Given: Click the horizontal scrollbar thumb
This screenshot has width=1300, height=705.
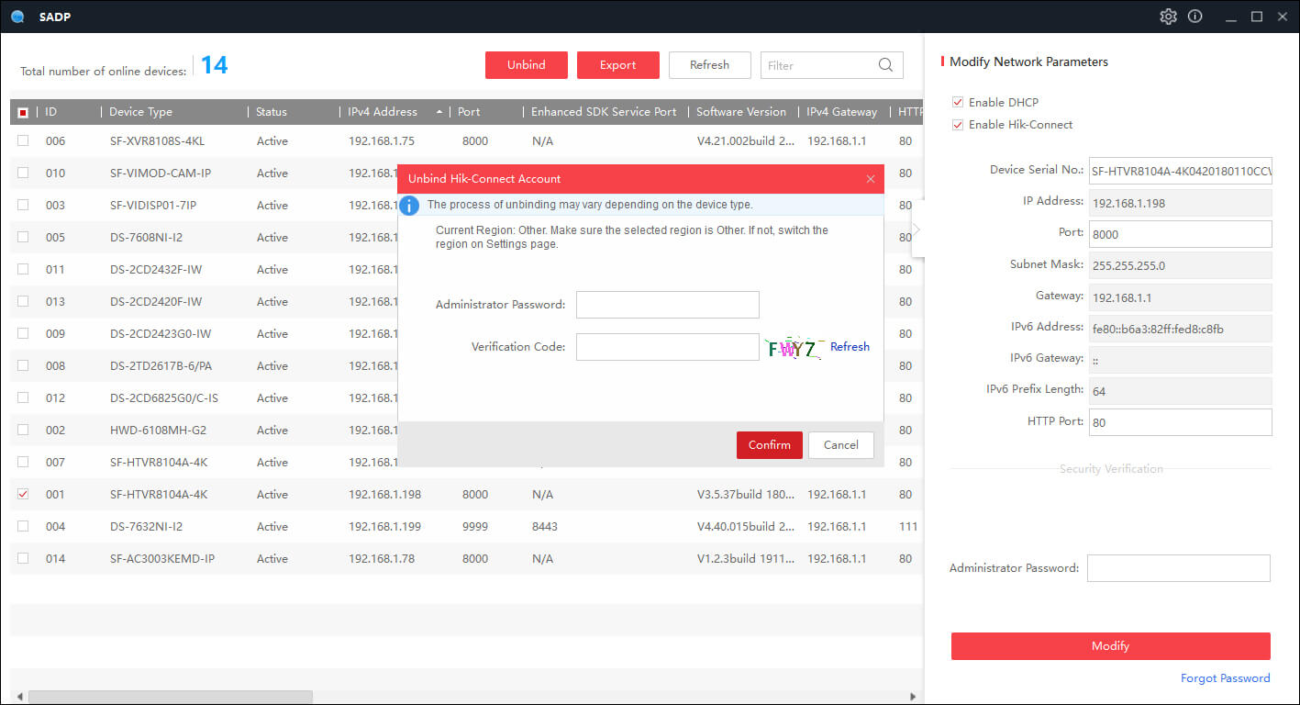Looking at the screenshot, I should click(x=171, y=698).
